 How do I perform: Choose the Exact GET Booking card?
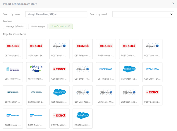point(59,72)
